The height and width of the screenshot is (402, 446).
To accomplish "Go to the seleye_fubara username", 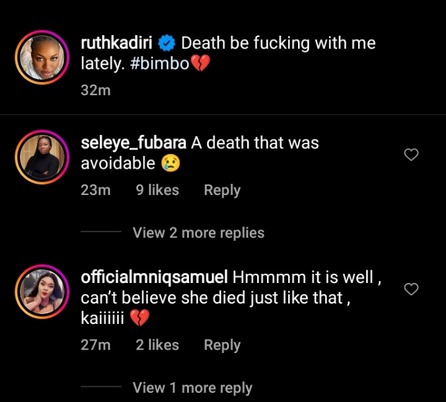I will click(x=133, y=143).
